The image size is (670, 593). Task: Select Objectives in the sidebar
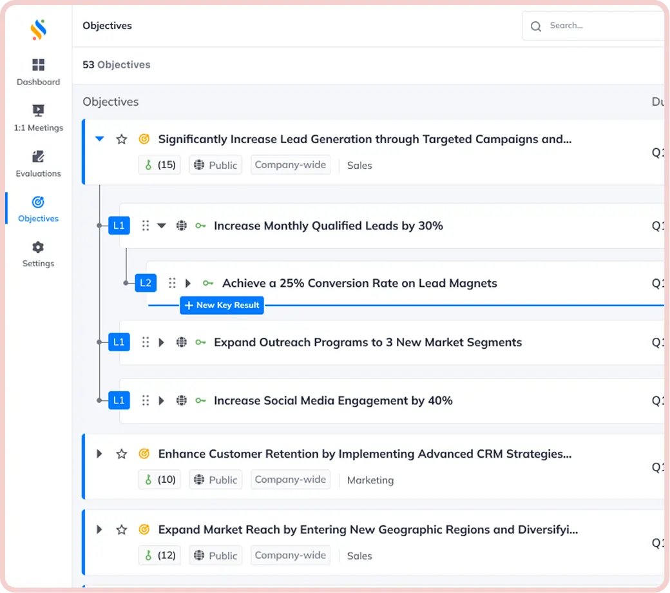click(38, 209)
